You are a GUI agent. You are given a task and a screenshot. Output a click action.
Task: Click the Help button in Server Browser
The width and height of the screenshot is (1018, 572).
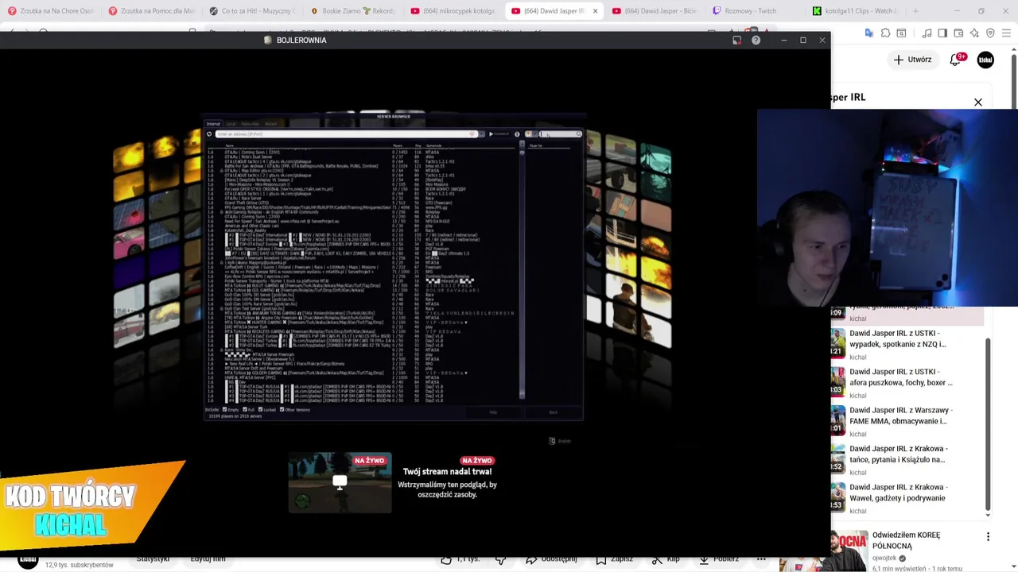[493, 412]
